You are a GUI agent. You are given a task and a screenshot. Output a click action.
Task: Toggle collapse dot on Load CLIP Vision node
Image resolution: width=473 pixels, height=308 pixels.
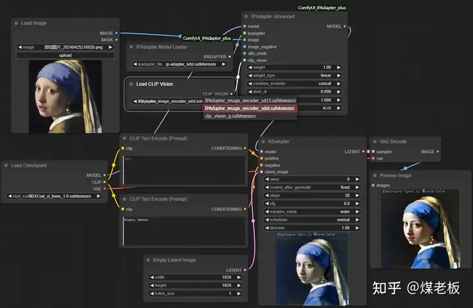(131, 84)
